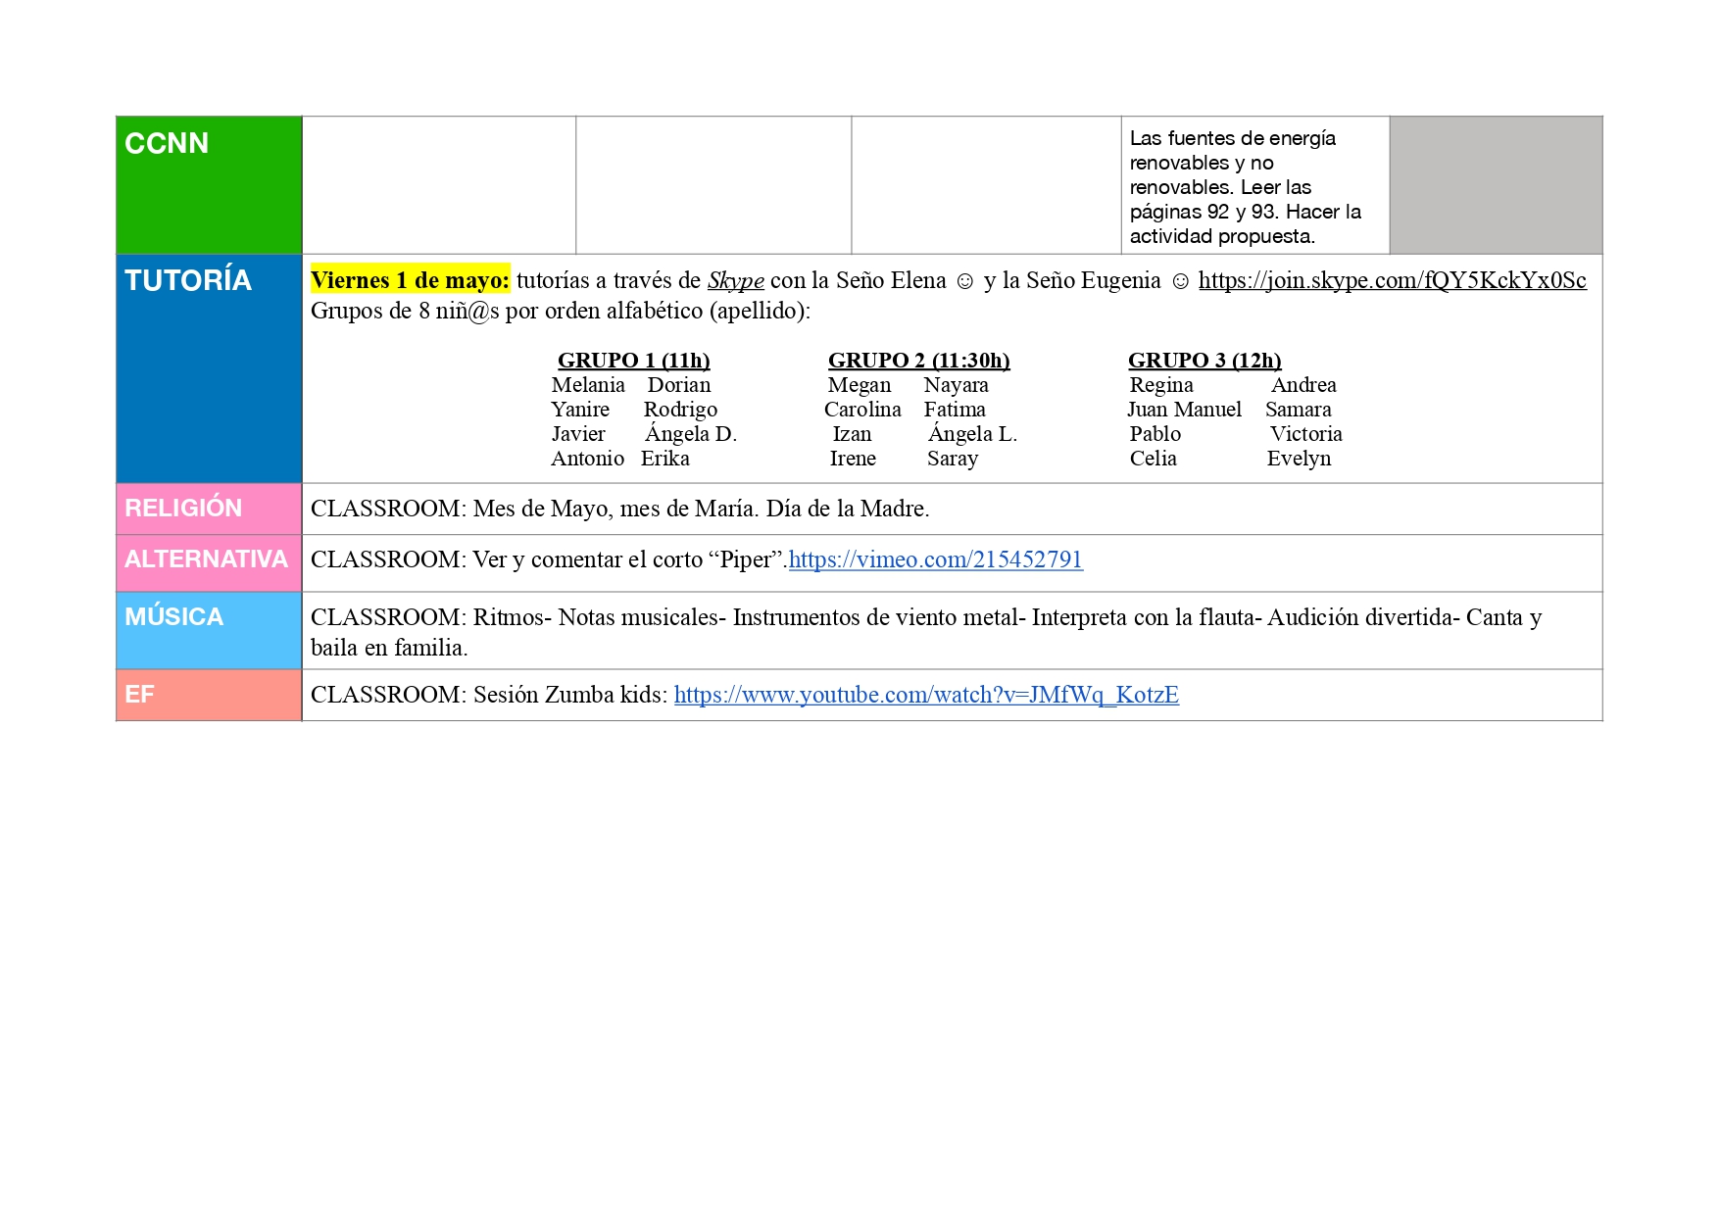Click the italic Skype word
This screenshot has width=1720, height=1215.
(x=735, y=281)
